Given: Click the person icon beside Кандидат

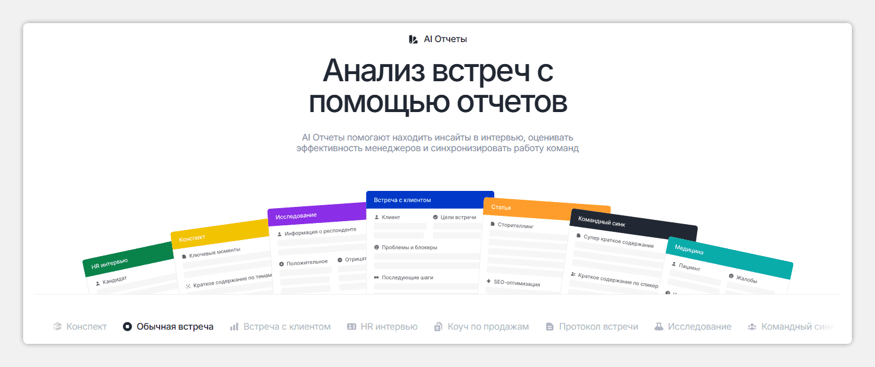Looking at the screenshot, I should pyautogui.click(x=98, y=283).
